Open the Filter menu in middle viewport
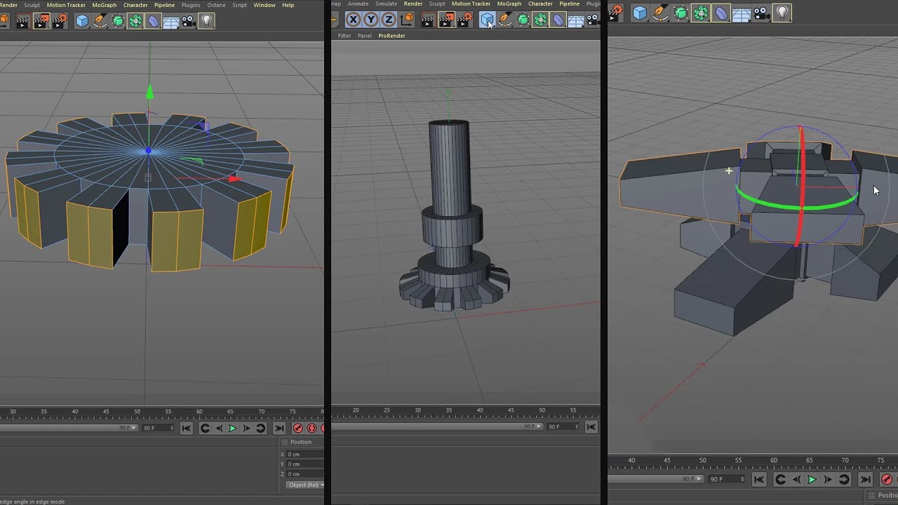898x505 pixels. [344, 36]
